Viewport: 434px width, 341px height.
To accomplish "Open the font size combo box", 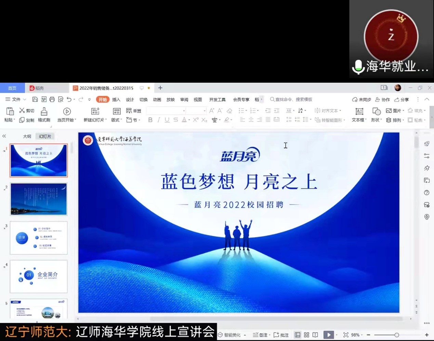I will [196, 111].
